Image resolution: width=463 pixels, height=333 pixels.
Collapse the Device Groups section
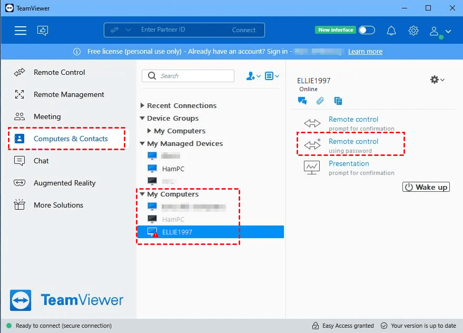click(142, 118)
